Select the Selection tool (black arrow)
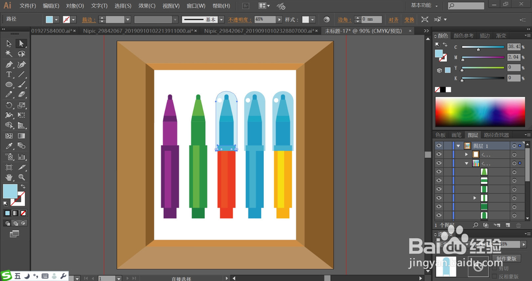This screenshot has height=281, width=532. pyautogui.click(x=9, y=44)
